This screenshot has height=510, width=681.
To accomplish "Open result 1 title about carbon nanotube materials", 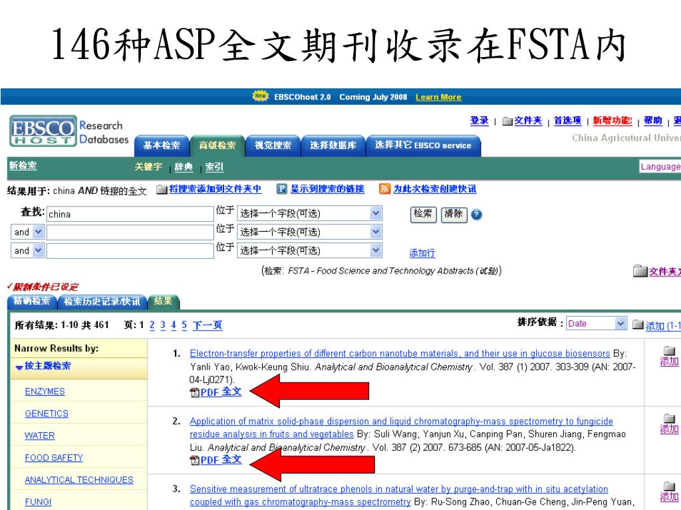I will point(400,353).
